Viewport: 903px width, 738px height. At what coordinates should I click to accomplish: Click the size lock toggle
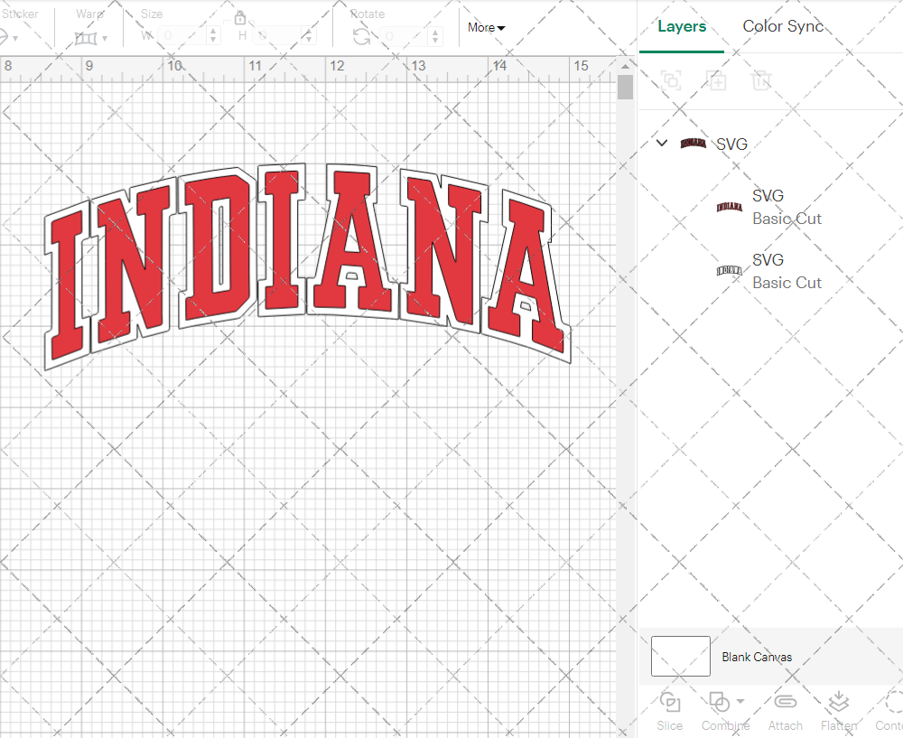click(240, 17)
